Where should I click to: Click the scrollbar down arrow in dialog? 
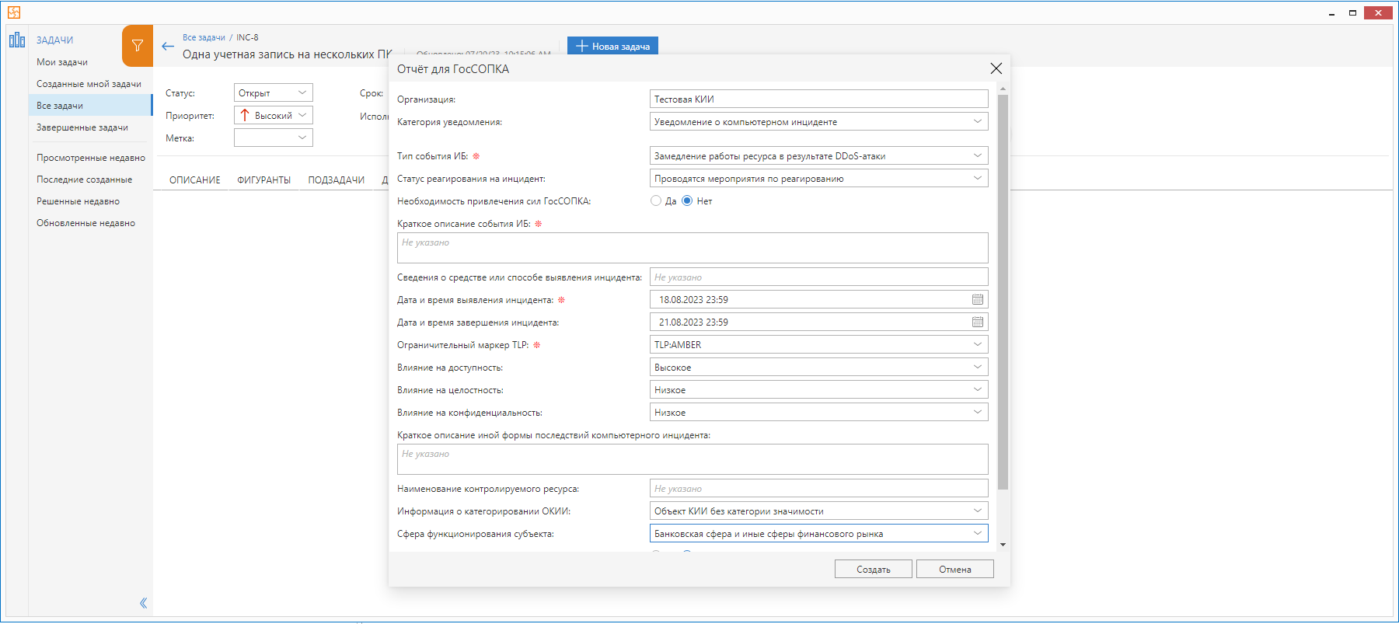1003,545
